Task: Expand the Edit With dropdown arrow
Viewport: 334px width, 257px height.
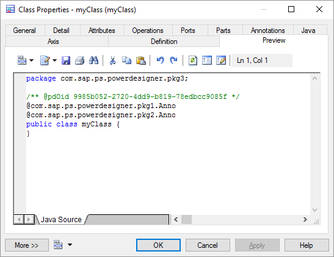Action: pos(54,60)
